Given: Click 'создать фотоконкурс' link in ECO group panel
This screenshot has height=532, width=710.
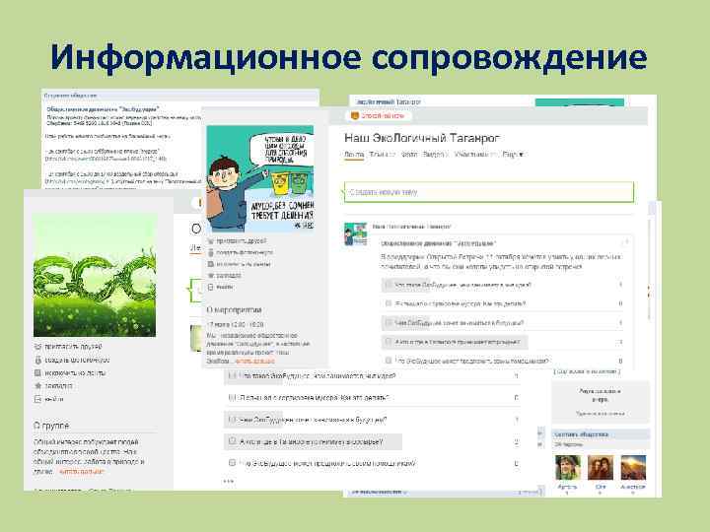Looking at the screenshot, I should point(77,361).
